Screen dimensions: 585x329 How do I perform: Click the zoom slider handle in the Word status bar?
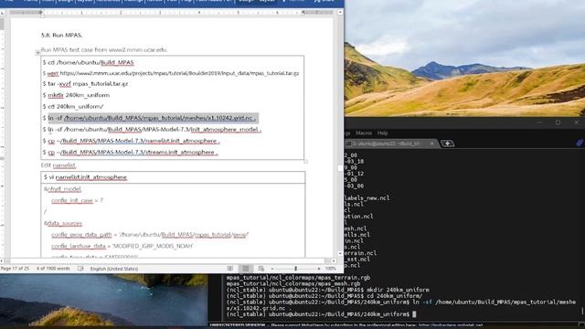click(295, 269)
